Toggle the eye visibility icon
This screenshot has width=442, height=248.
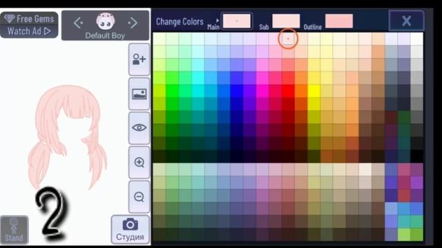click(139, 128)
